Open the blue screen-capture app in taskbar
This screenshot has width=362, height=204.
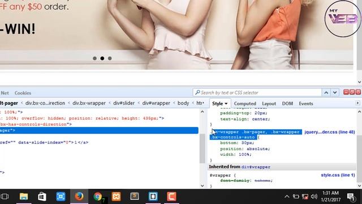[61, 197]
